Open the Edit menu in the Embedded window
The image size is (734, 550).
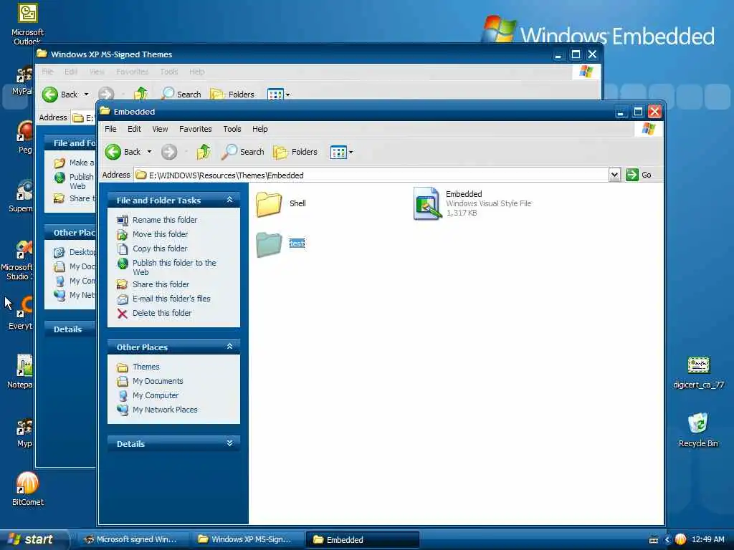click(x=134, y=129)
